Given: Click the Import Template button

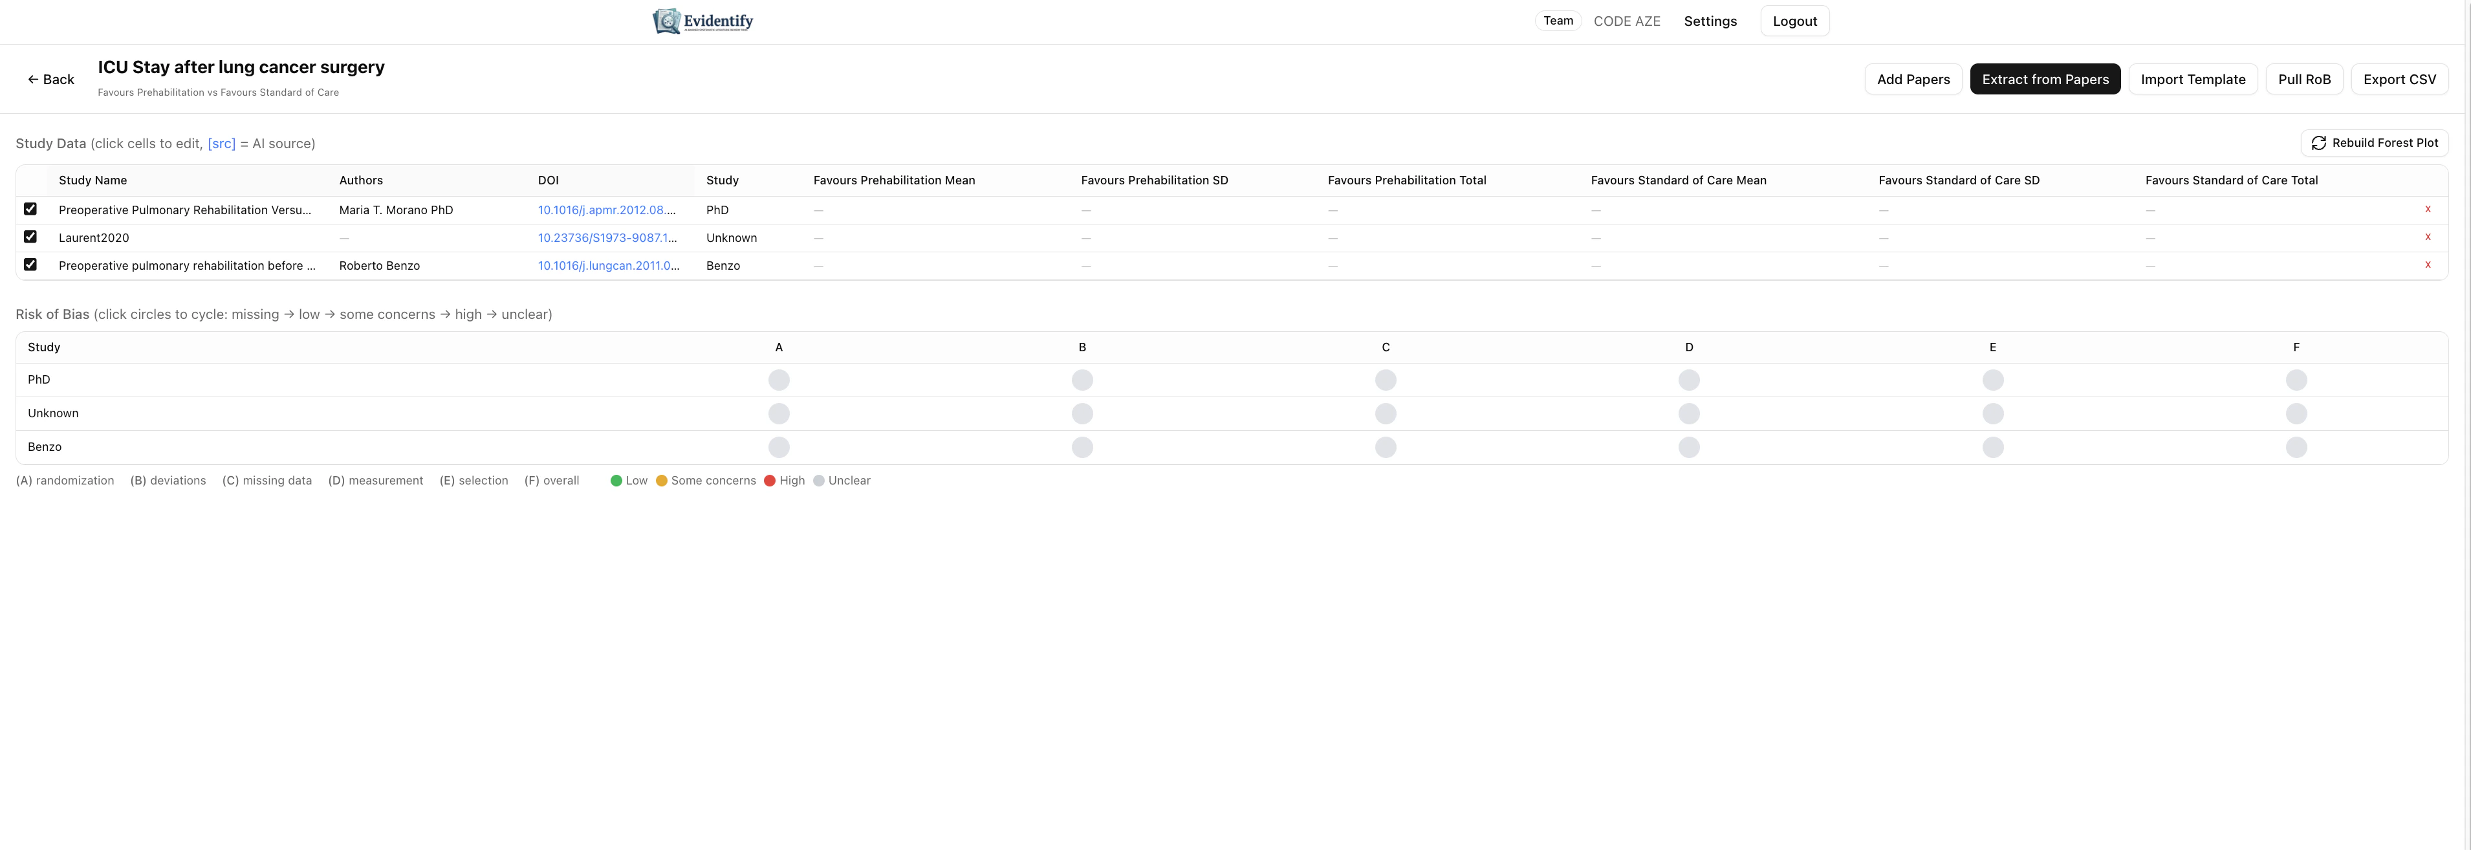Looking at the screenshot, I should point(2192,80).
